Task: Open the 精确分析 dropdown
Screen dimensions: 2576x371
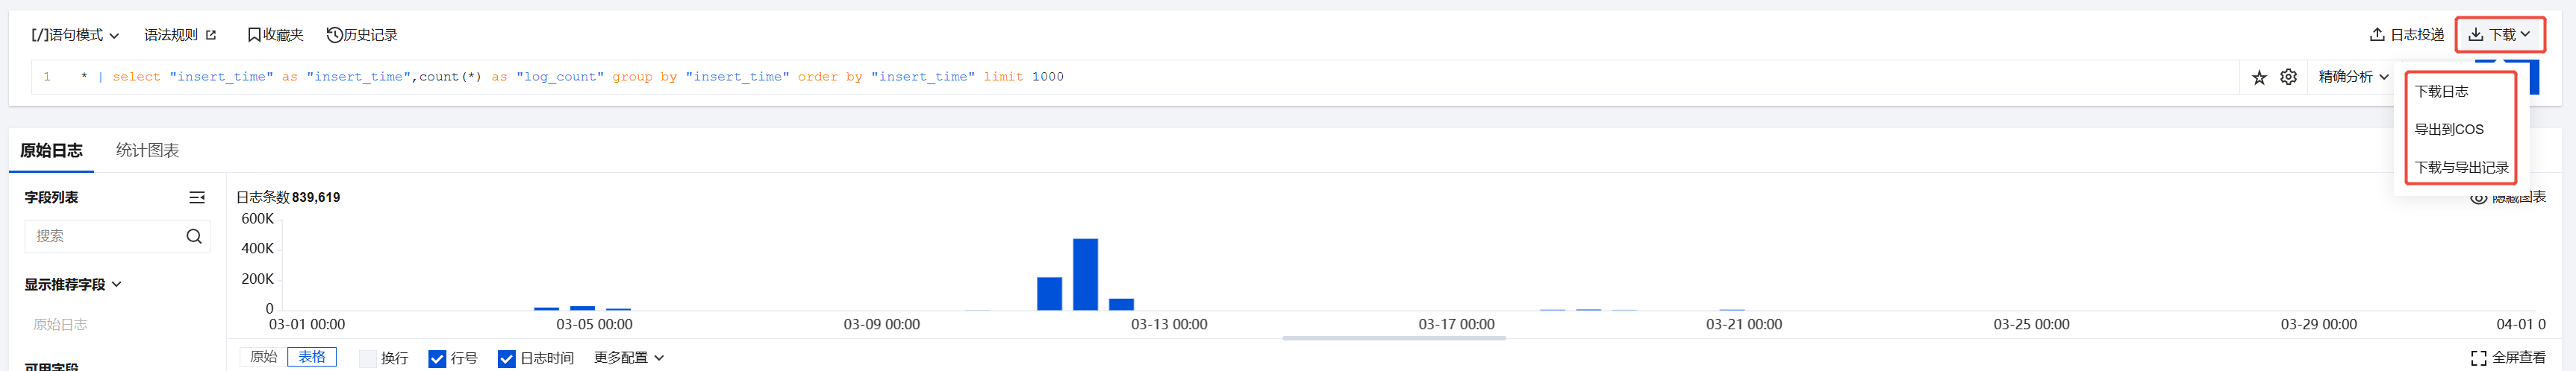Action: (2353, 77)
